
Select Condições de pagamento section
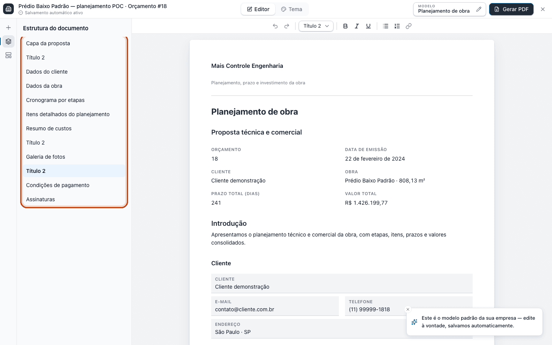pos(74,185)
